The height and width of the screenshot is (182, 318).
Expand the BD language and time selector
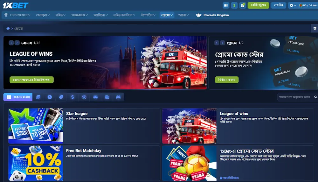308,5
